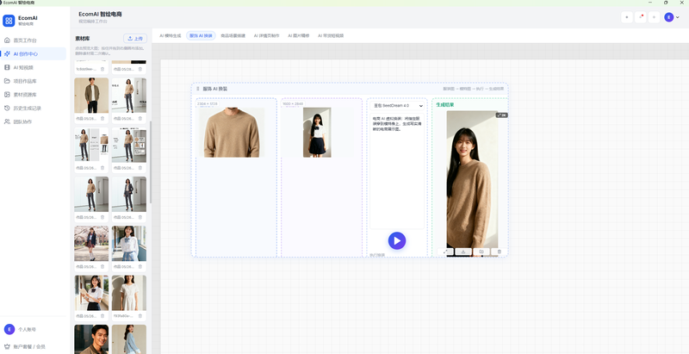Click the prompt text area in the node
Viewport: 689px width, 354px height.
point(397,171)
